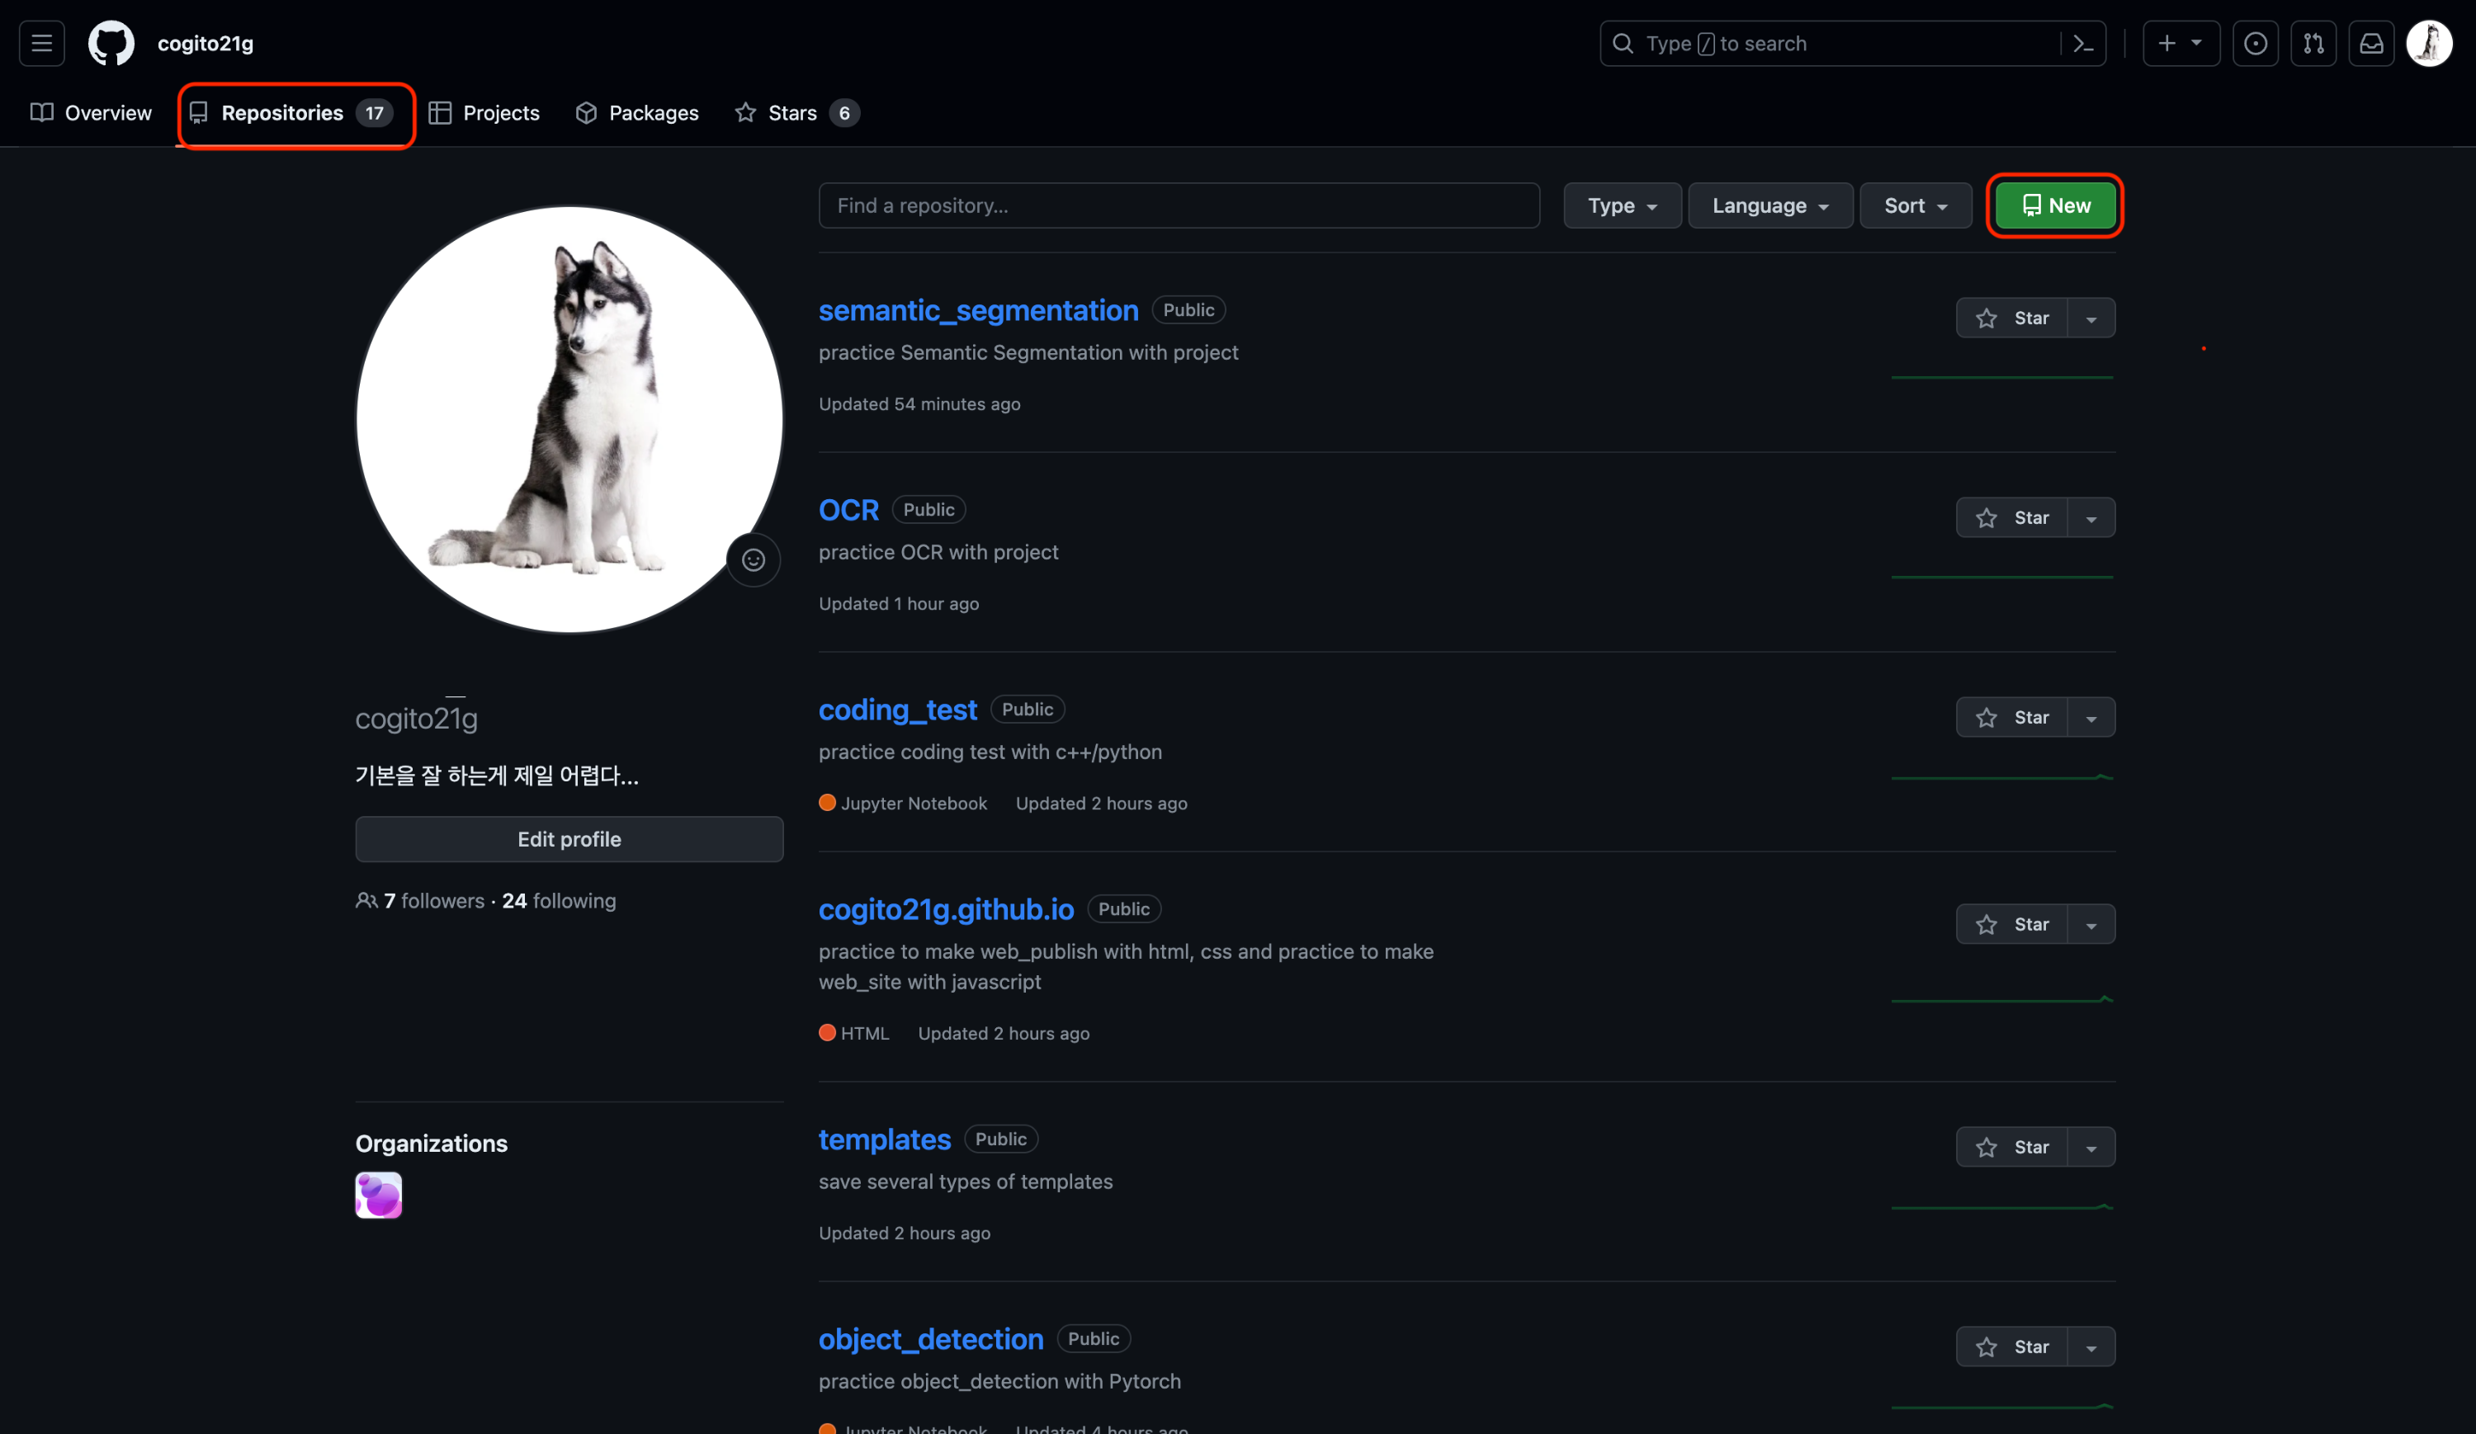The width and height of the screenshot is (2476, 1434).
Task: Open the Sort dropdown
Action: coord(1914,205)
